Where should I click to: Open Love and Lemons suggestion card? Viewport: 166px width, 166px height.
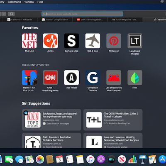click(x=113, y=140)
